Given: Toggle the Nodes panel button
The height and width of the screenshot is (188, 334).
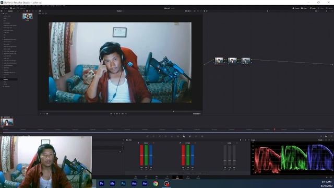Looking at the screenshot, I should (x=313, y=8).
